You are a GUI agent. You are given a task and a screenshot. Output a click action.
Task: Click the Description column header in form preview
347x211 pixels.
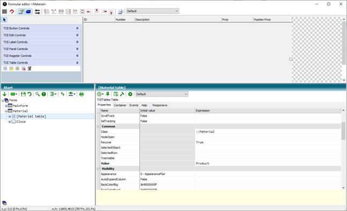(178, 20)
